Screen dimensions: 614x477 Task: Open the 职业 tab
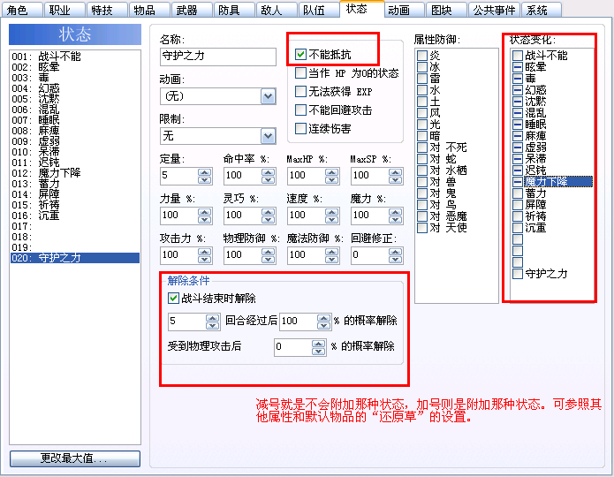(64, 10)
